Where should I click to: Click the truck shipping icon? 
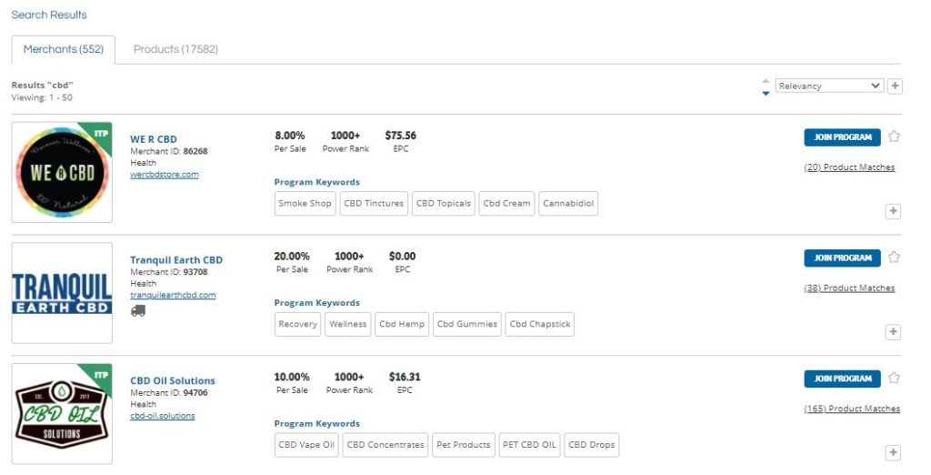point(138,310)
